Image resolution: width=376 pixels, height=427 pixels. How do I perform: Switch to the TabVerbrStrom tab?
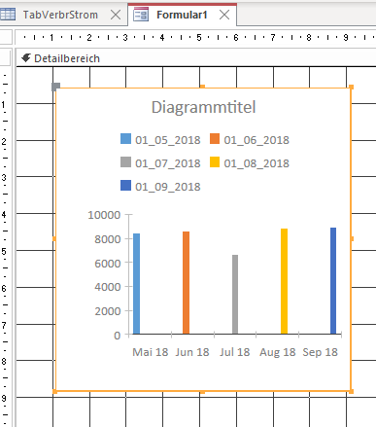click(x=60, y=15)
